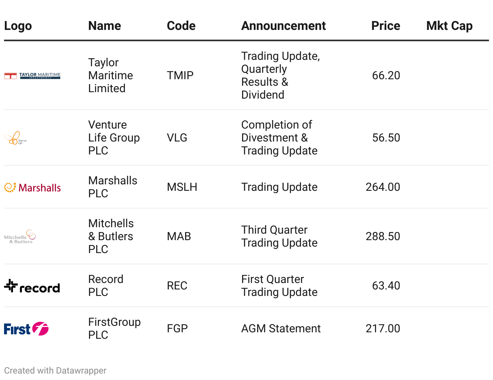
Task: Click the AGM Statement announcement
Action: click(281, 329)
